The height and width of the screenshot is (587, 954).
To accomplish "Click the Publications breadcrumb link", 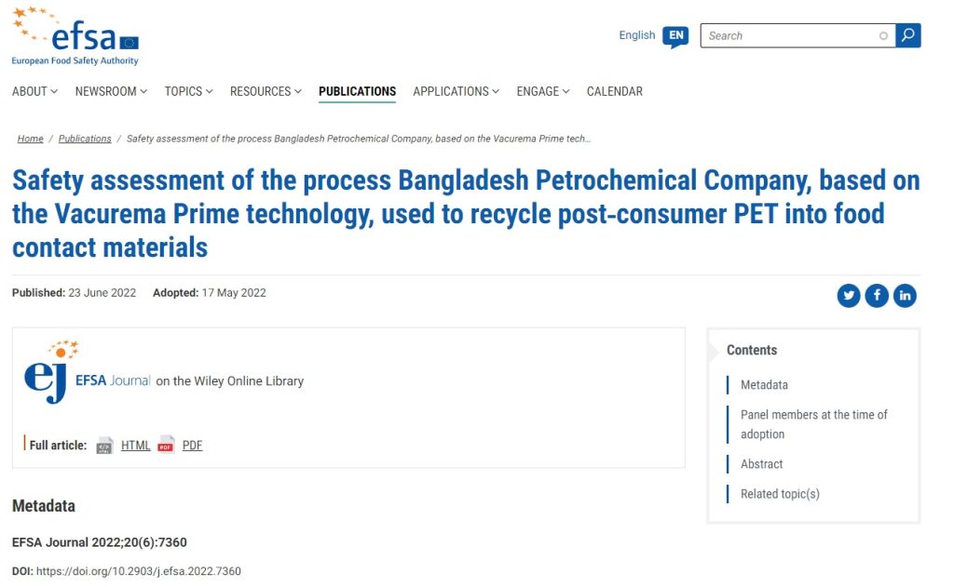I will pos(85,139).
